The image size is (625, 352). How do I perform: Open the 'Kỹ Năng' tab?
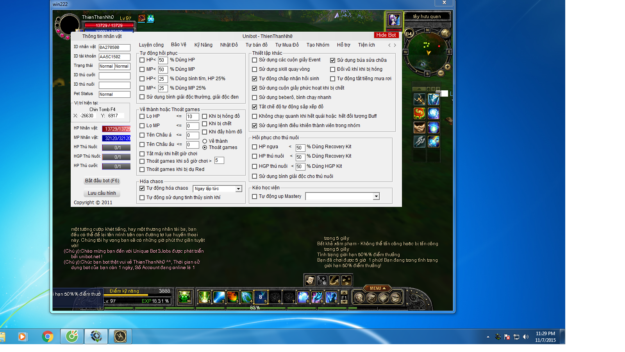(x=204, y=45)
